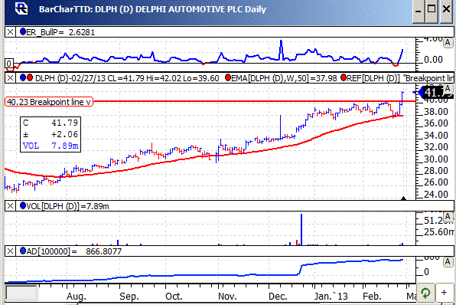
Task: Click the green refresh arrow icon
Action: pos(425,293)
